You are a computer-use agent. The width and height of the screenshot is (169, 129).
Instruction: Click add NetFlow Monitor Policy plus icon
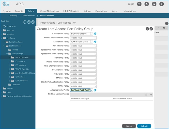click(151, 94)
